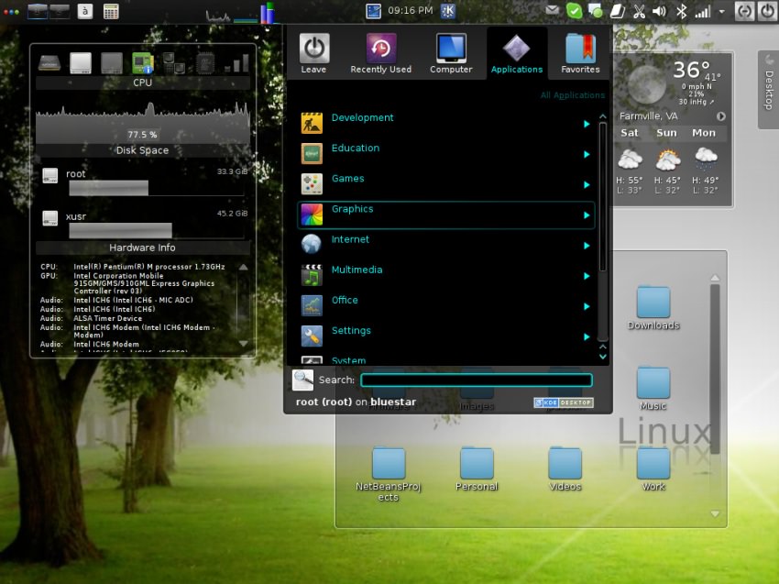Click the Bluetooth icon in system tray
This screenshot has height=584, width=779.
coord(681,11)
